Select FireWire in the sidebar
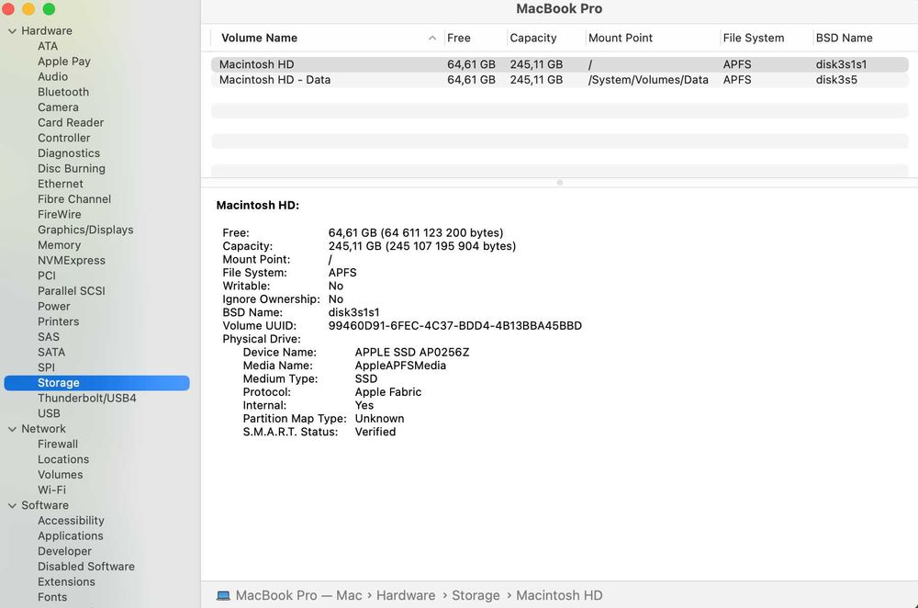 coord(59,214)
